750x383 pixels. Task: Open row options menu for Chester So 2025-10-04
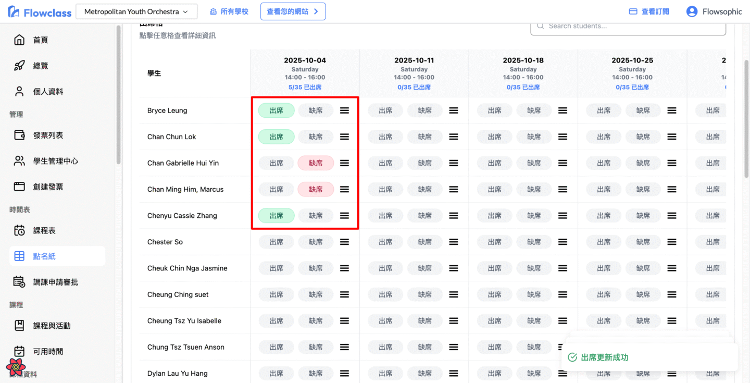click(x=344, y=242)
